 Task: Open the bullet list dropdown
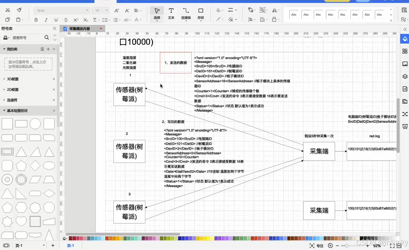[x=117, y=20]
